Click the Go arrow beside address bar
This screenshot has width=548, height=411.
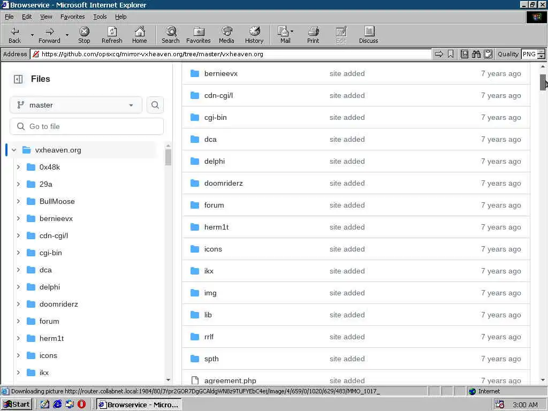(439, 54)
